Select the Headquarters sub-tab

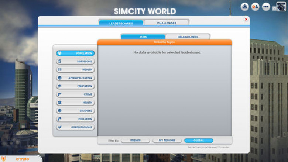pos(188,37)
